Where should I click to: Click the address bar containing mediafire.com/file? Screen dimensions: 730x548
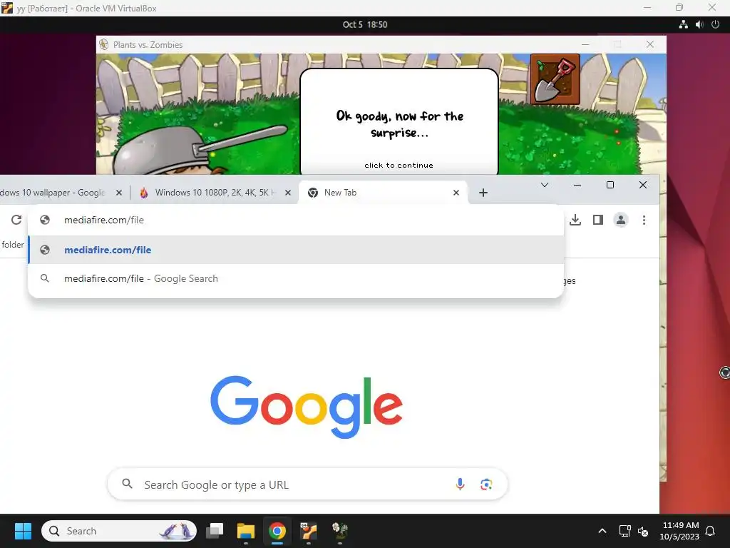pyautogui.click(x=296, y=220)
